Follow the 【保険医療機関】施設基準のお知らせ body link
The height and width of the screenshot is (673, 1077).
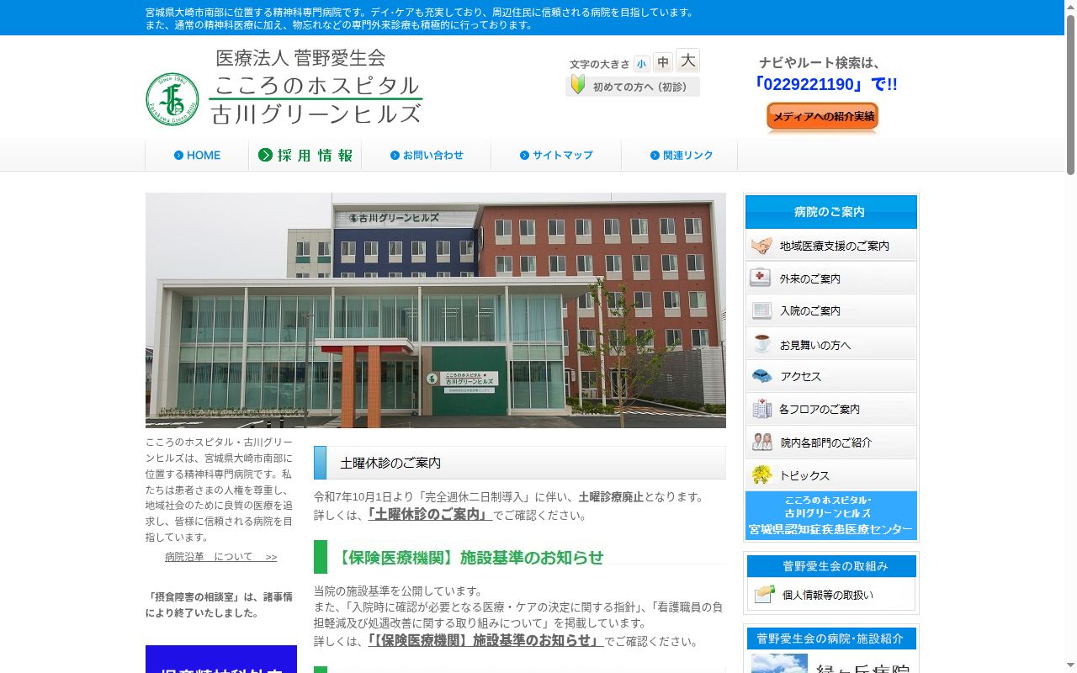(484, 640)
